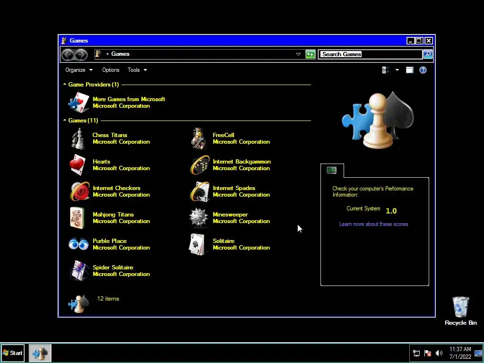The image size is (484, 363).
Task: Click the Games taskbar button
Action: [40, 353]
